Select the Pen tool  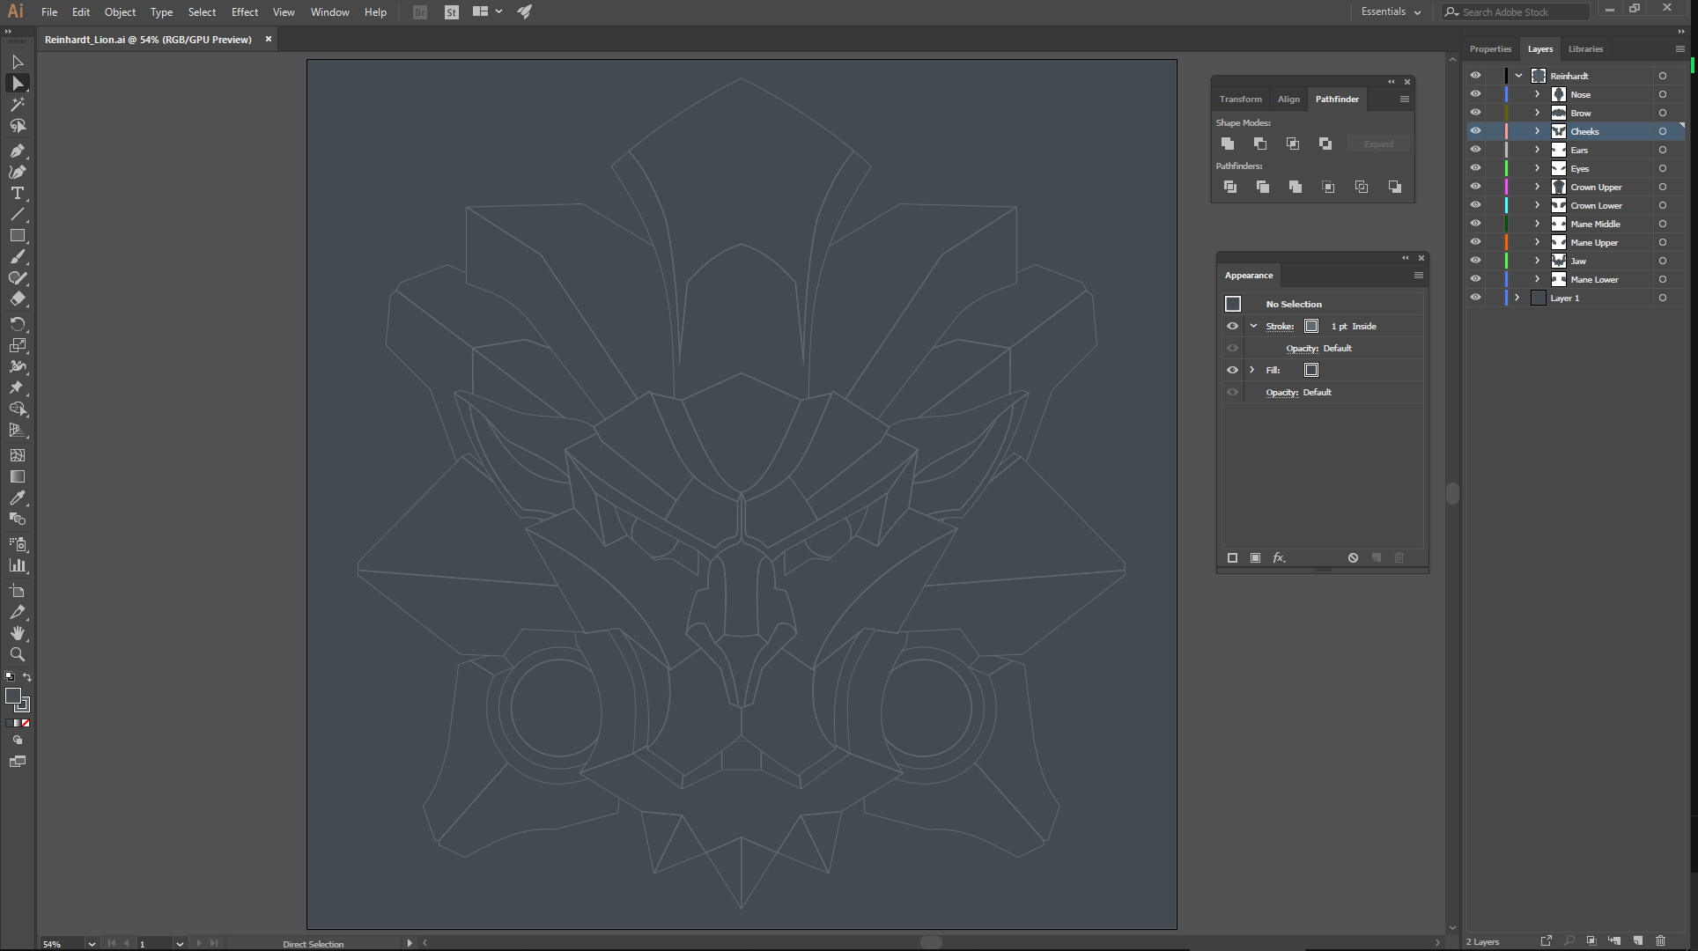(18, 151)
